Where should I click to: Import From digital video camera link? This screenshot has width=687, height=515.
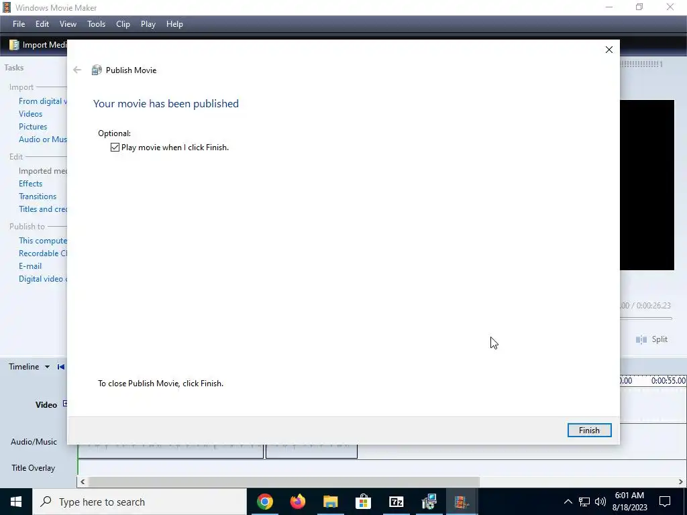pyautogui.click(x=42, y=101)
